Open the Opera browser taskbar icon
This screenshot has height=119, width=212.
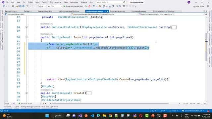click(x=140, y=116)
